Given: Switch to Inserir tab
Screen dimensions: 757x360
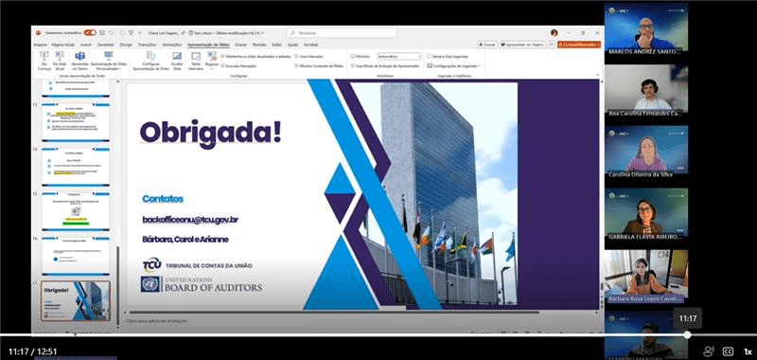Looking at the screenshot, I should [x=86, y=45].
